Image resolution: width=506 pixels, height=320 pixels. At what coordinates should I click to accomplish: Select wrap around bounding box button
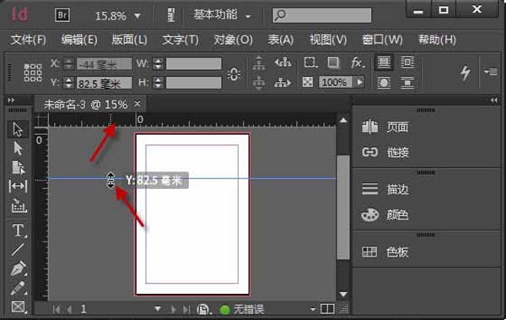click(x=407, y=62)
